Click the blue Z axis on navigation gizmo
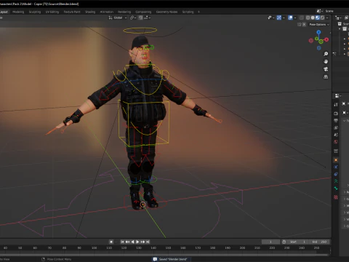 pyautogui.click(x=318, y=32)
